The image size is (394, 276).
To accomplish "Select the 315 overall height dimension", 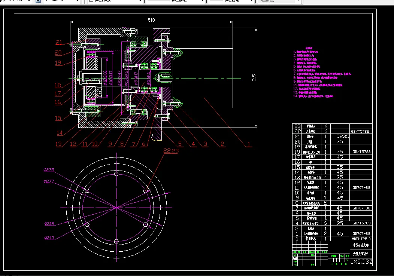I will point(254,77).
